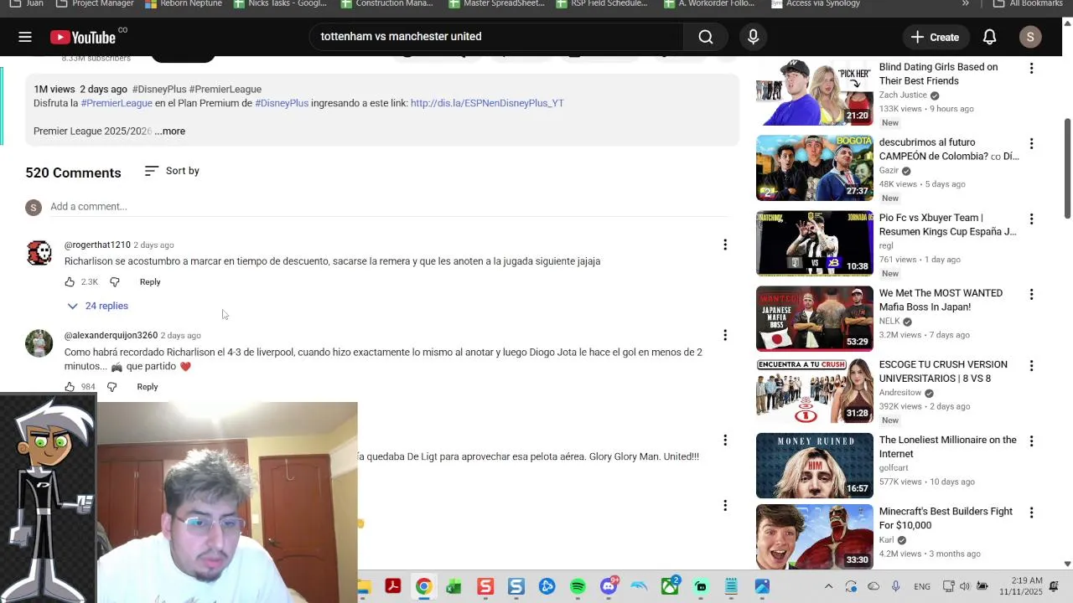The height and width of the screenshot is (603, 1073).
Task: Open the Reborn Neptune bookmark
Action: (x=184, y=3)
